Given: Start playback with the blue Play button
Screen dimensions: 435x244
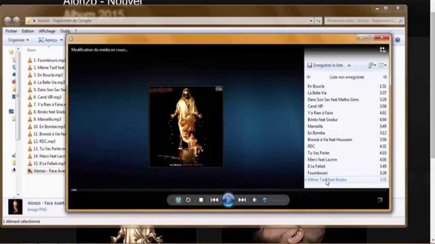Looking at the screenshot, I should point(228,200).
